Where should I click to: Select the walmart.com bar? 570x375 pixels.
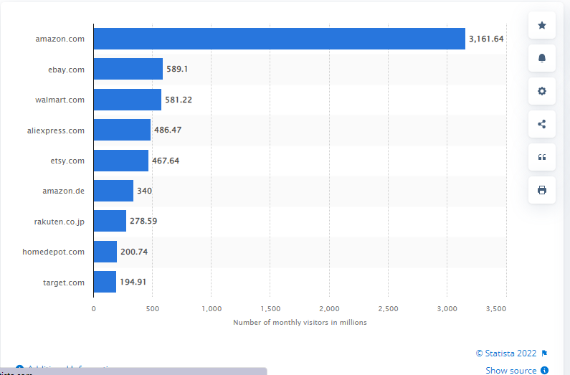127,100
